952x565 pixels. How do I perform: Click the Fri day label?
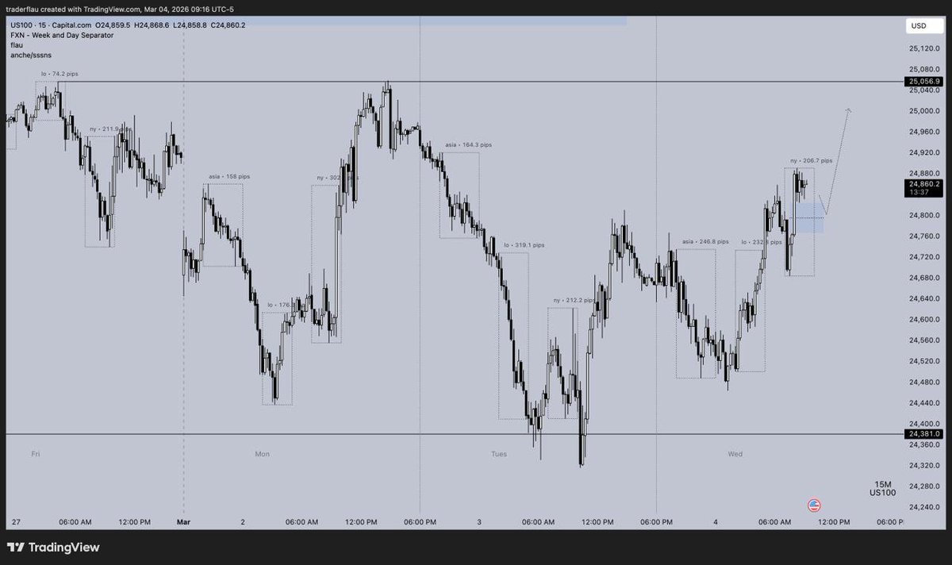[x=35, y=454]
